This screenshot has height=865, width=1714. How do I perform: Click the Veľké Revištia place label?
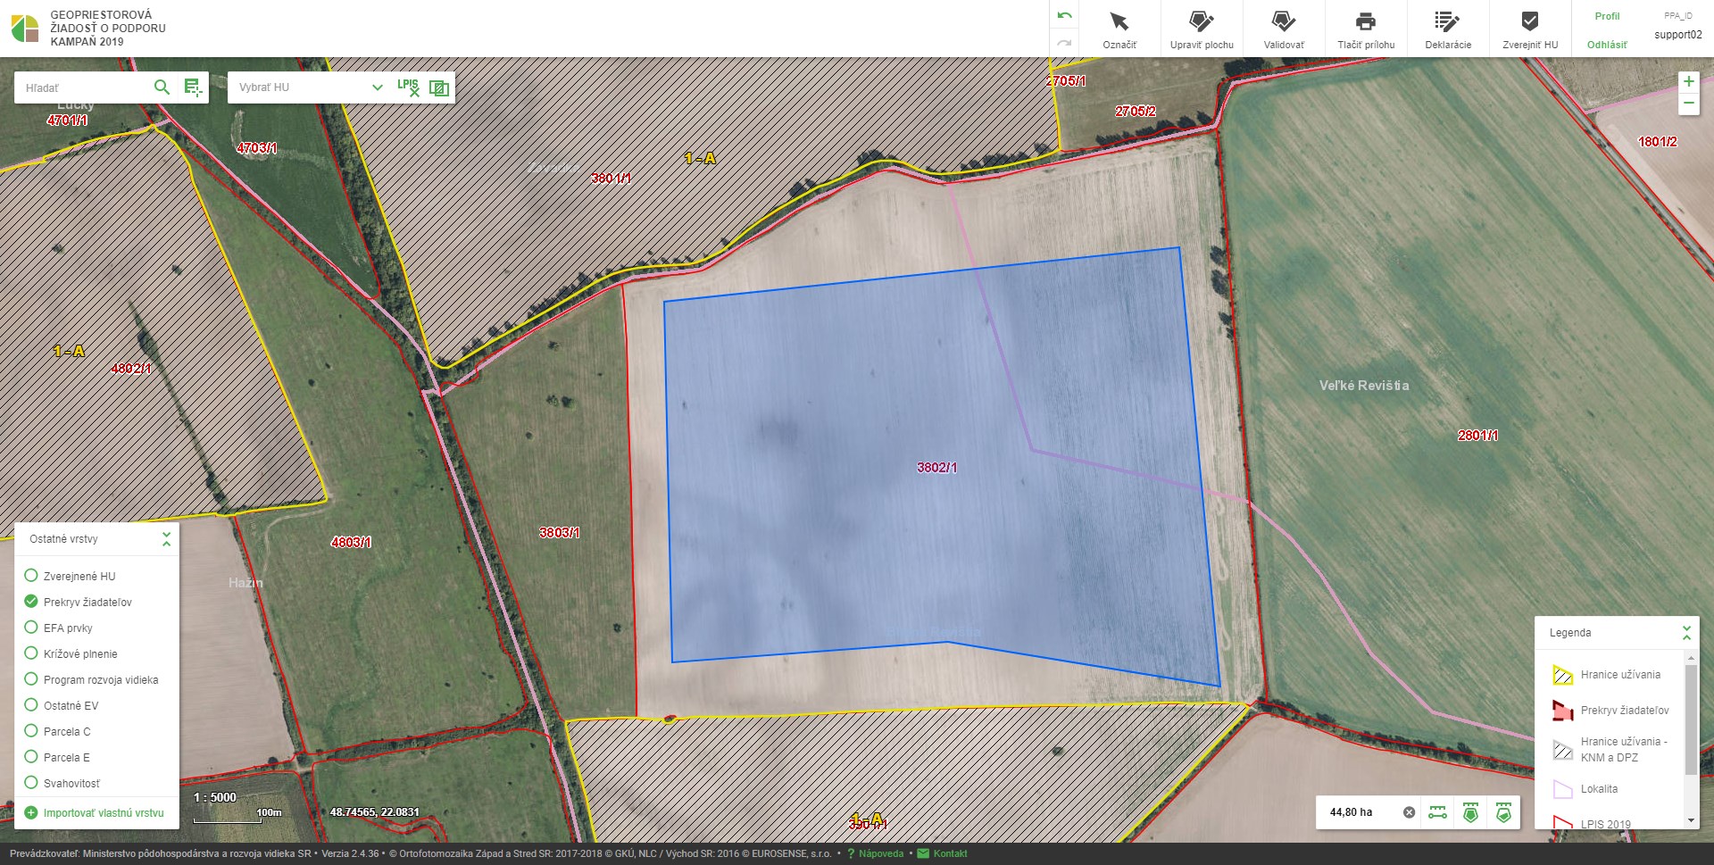pyautogui.click(x=1364, y=386)
